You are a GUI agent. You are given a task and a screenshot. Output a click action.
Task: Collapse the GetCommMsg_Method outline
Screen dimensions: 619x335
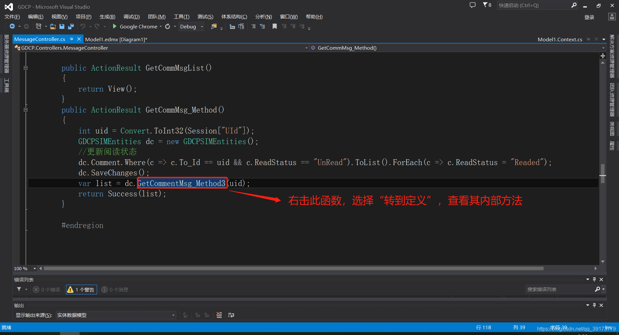click(x=25, y=110)
